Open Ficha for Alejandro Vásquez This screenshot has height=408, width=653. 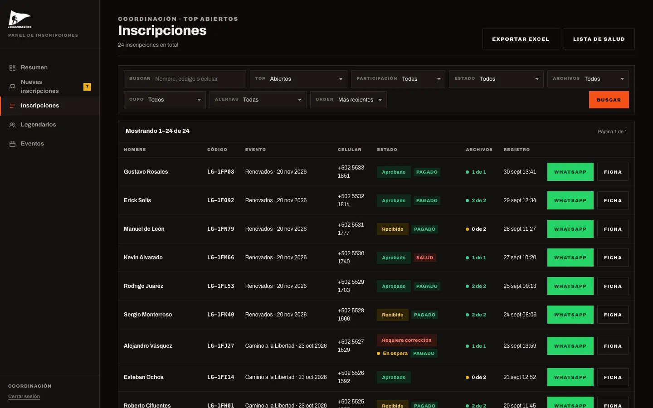pyautogui.click(x=613, y=346)
